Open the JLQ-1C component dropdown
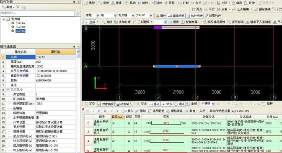The height and width of the screenshot is (153, 282). point(151,15)
